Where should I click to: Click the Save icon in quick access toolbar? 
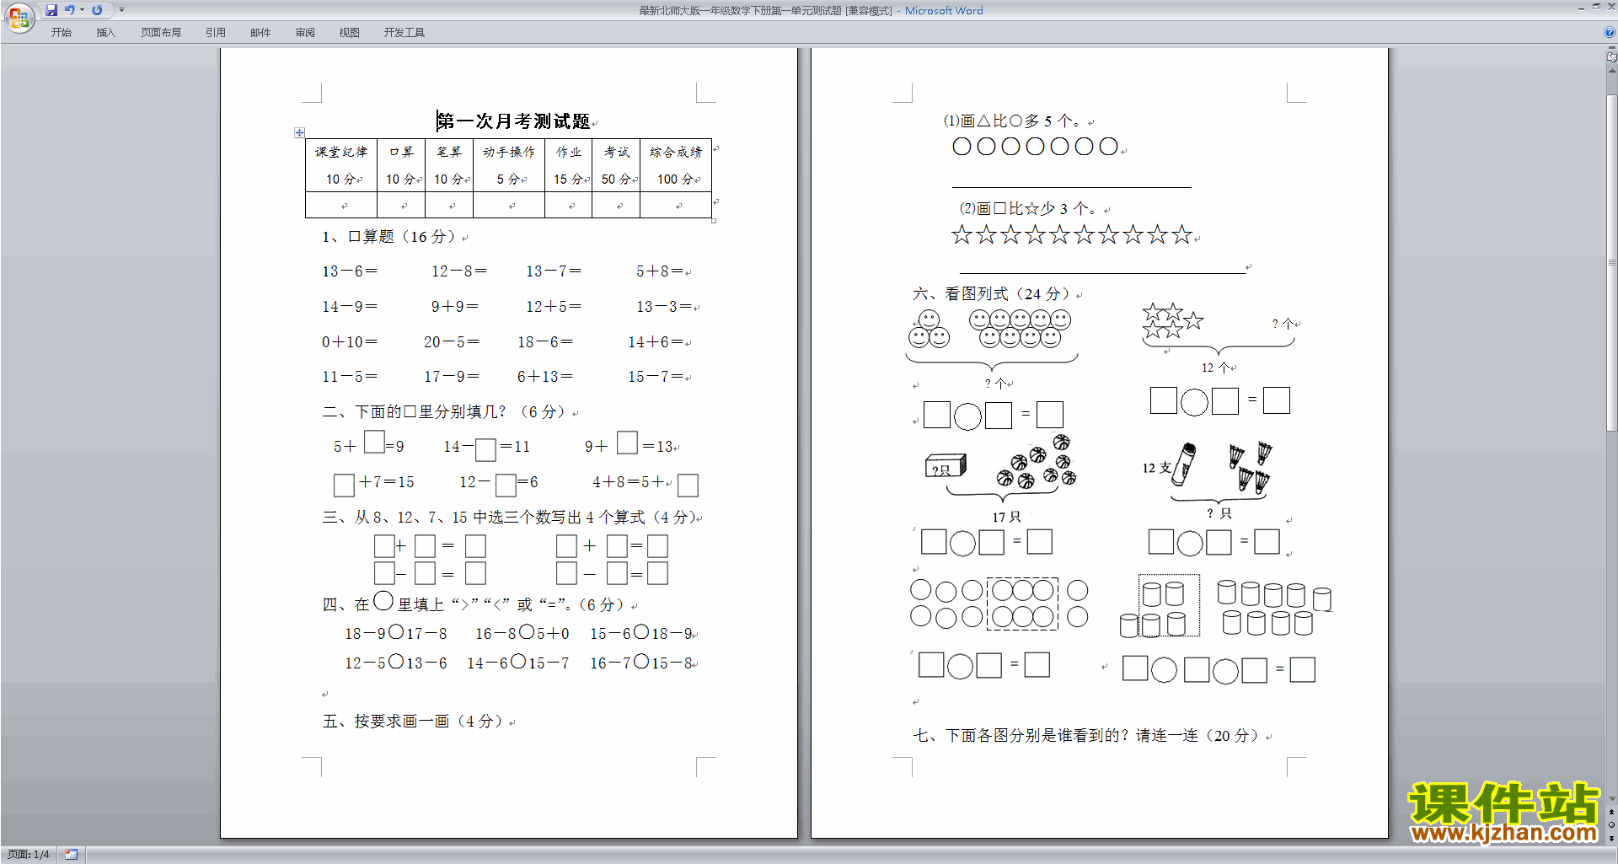click(51, 10)
